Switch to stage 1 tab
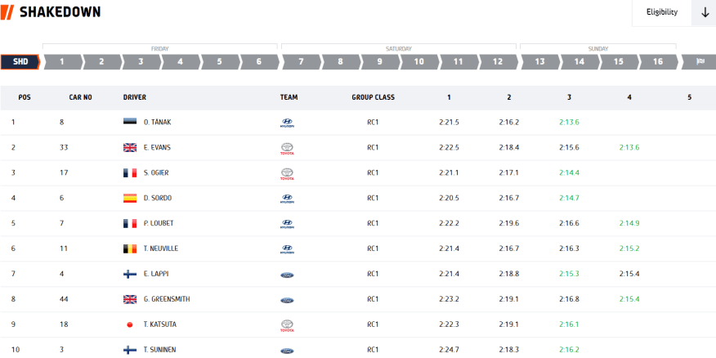Screen dimensions: 716x358 pyautogui.click(x=62, y=61)
